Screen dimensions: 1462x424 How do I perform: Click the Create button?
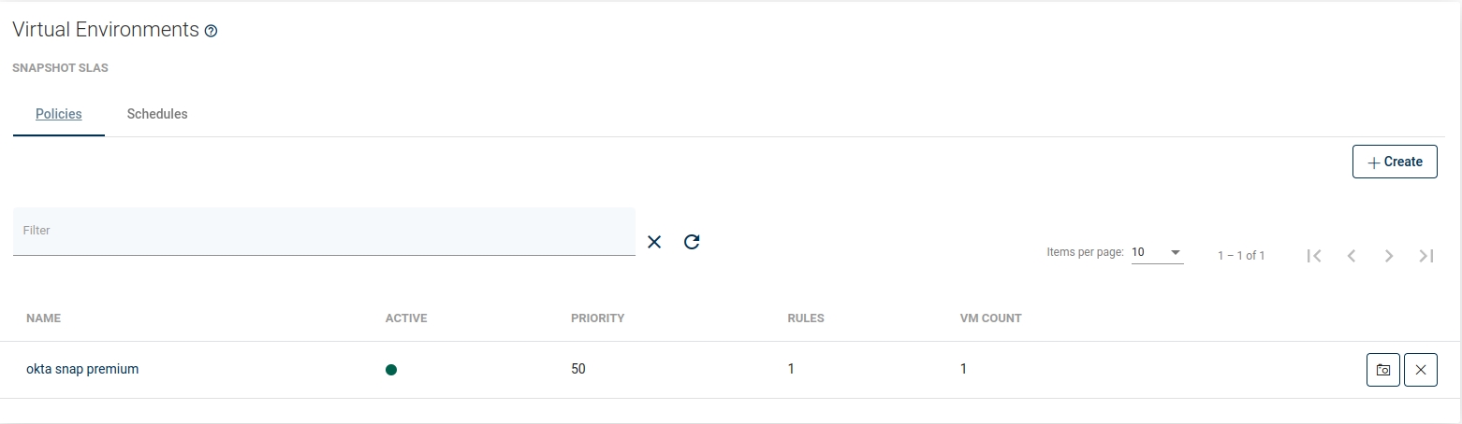pos(1395,162)
